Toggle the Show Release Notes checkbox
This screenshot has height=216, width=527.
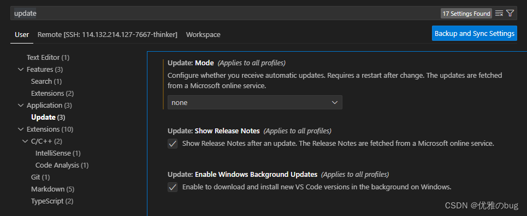173,144
